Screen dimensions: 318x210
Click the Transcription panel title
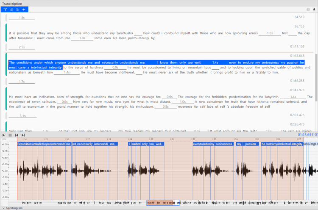point(12,4)
